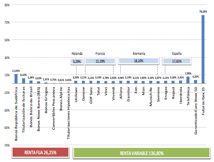Select the Bonos República de Sudáfrica bar

16,78
